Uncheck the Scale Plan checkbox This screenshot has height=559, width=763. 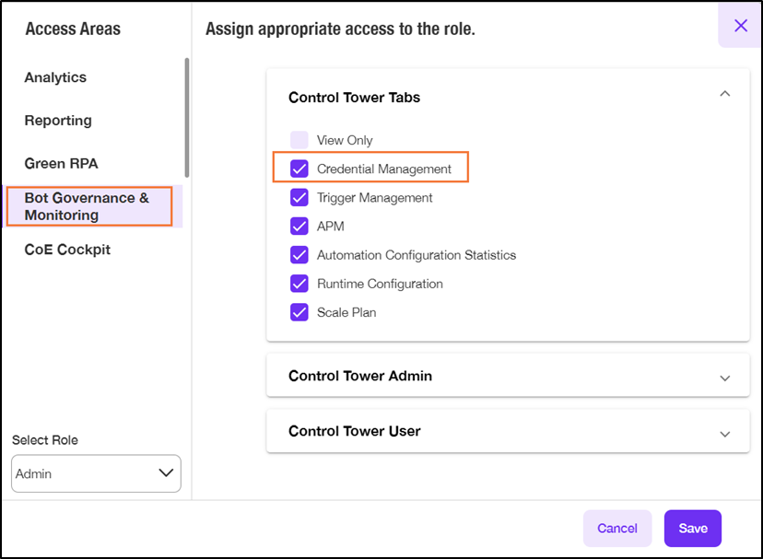(x=299, y=312)
